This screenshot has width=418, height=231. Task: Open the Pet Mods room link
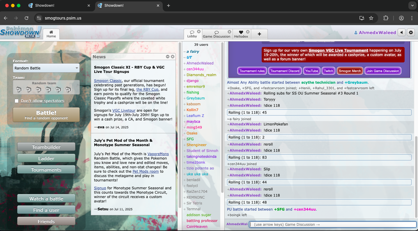(x=146, y=171)
